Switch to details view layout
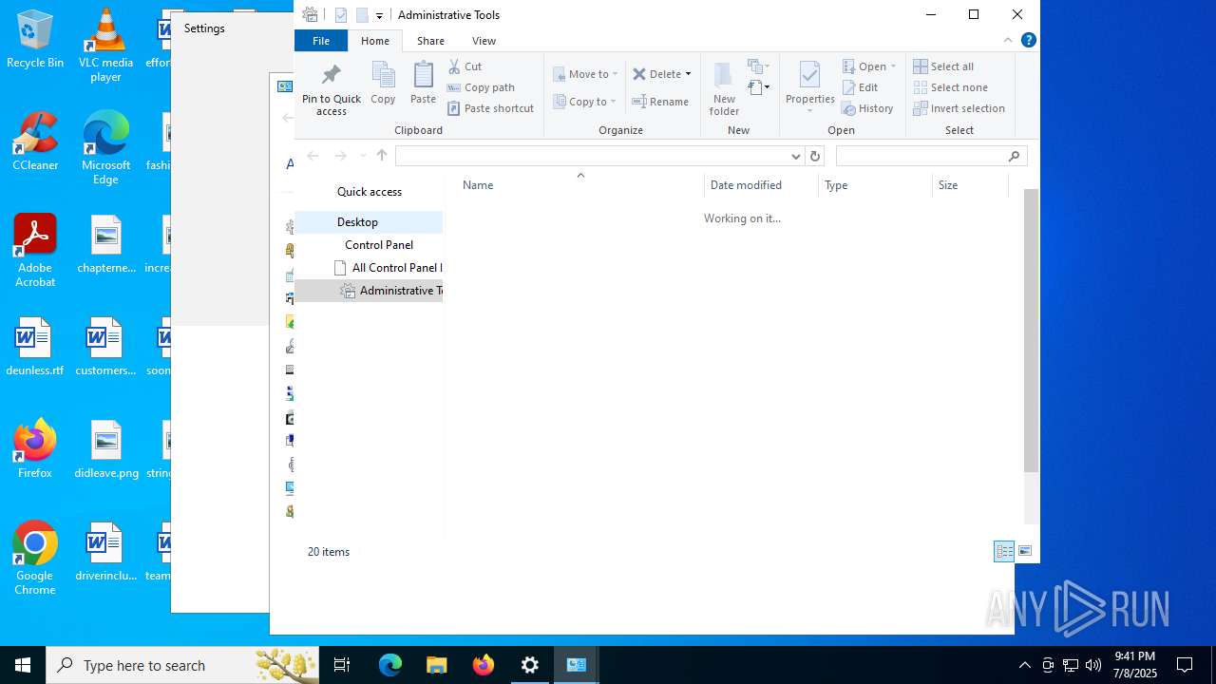 coord(1004,551)
